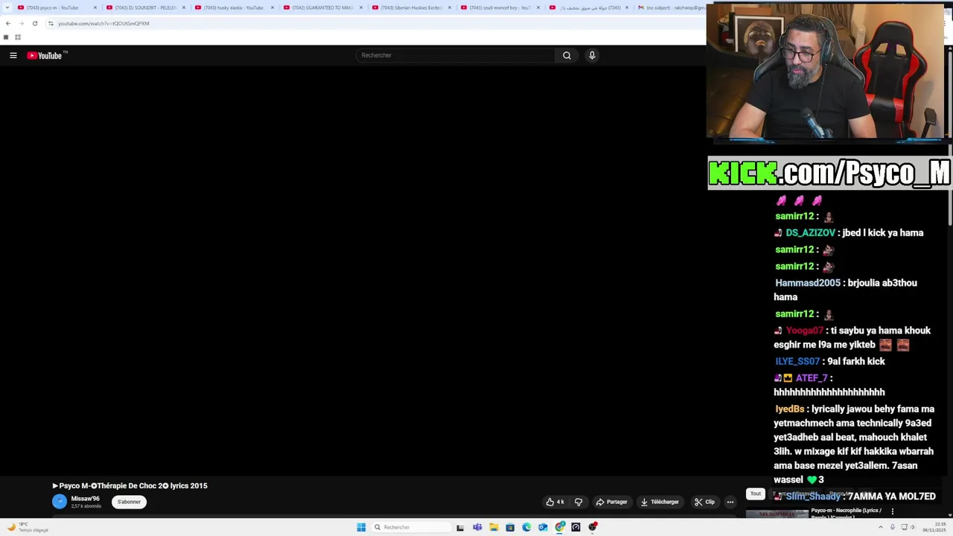953x536 pixels.
Task: Show hidden system tray icons
Action: coord(881,527)
